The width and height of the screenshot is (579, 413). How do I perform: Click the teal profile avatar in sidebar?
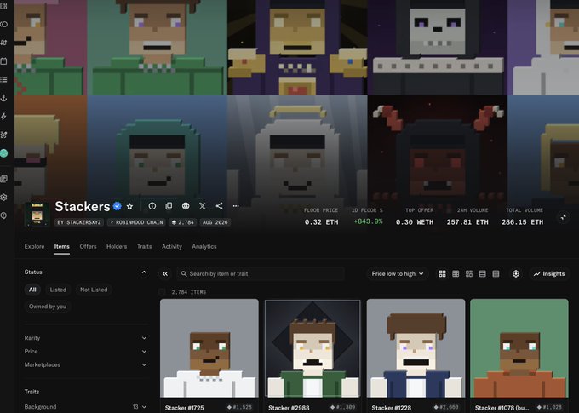3,153
